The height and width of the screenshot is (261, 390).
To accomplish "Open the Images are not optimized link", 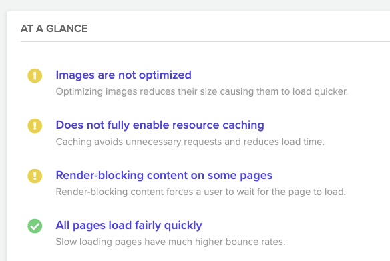I will (124, 75).
